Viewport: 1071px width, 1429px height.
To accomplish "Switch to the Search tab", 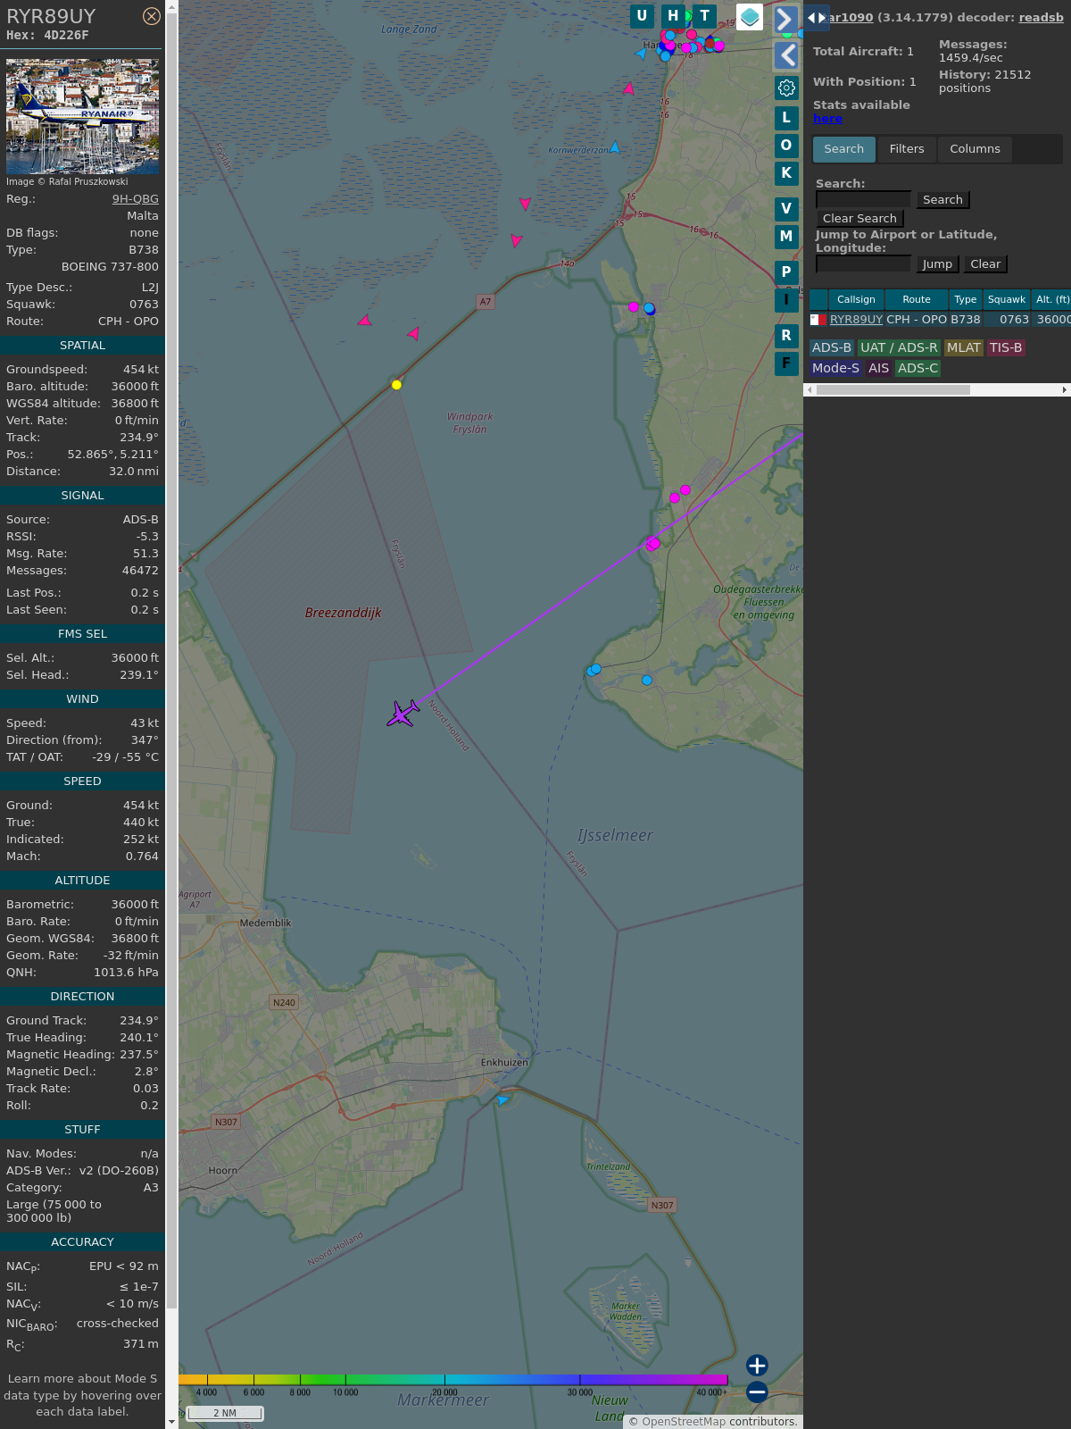I will [x=843, y=149].
